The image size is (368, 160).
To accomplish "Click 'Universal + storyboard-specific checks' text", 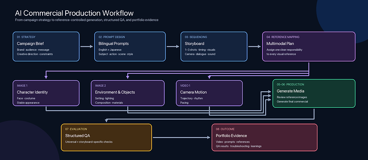I will point(89,142).
